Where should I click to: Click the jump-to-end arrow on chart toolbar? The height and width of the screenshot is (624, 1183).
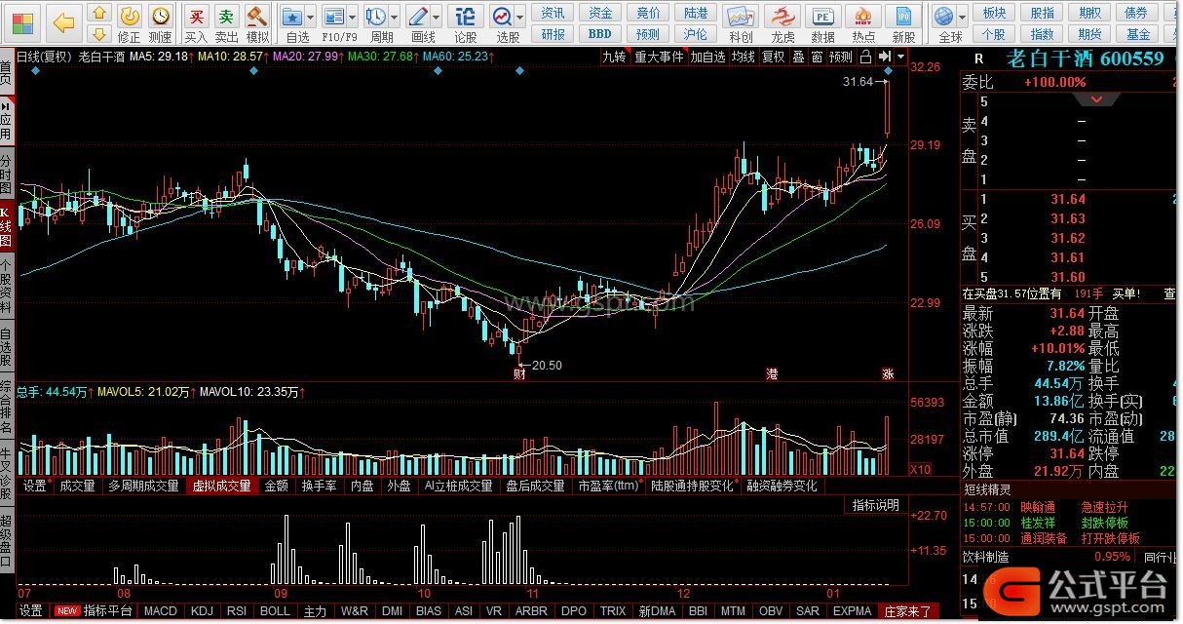click(885, 57)
